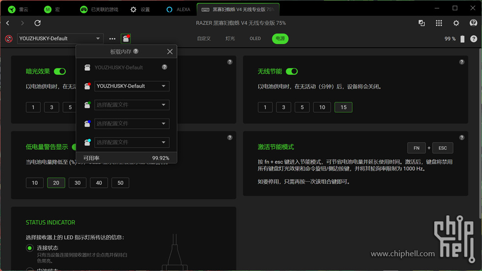Open green slot 选择配置文件 dropdown

pos(132,105)
